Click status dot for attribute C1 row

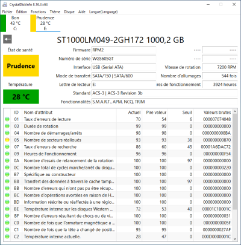[x=7, y=229]
